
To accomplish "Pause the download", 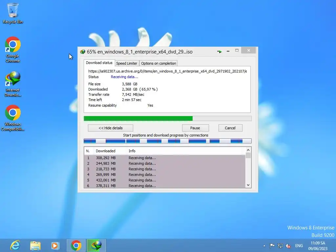I will coord(195,128).
